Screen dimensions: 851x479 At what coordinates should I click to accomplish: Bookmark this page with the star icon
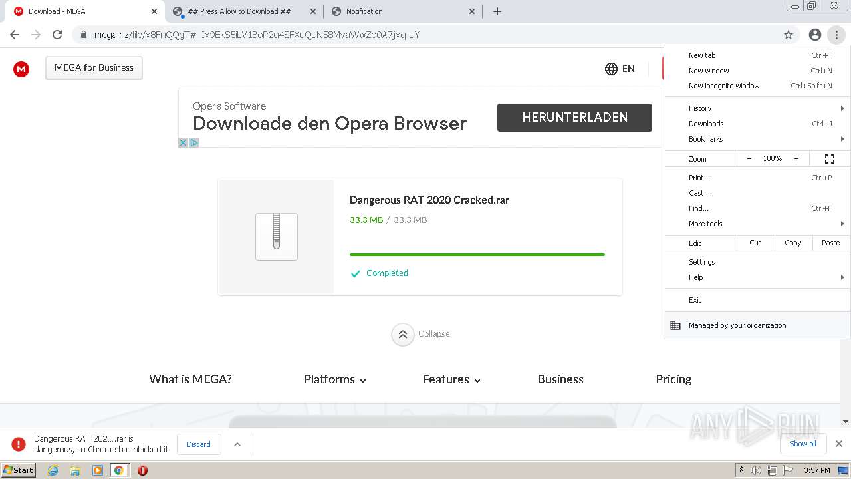(x=789, y=35)
